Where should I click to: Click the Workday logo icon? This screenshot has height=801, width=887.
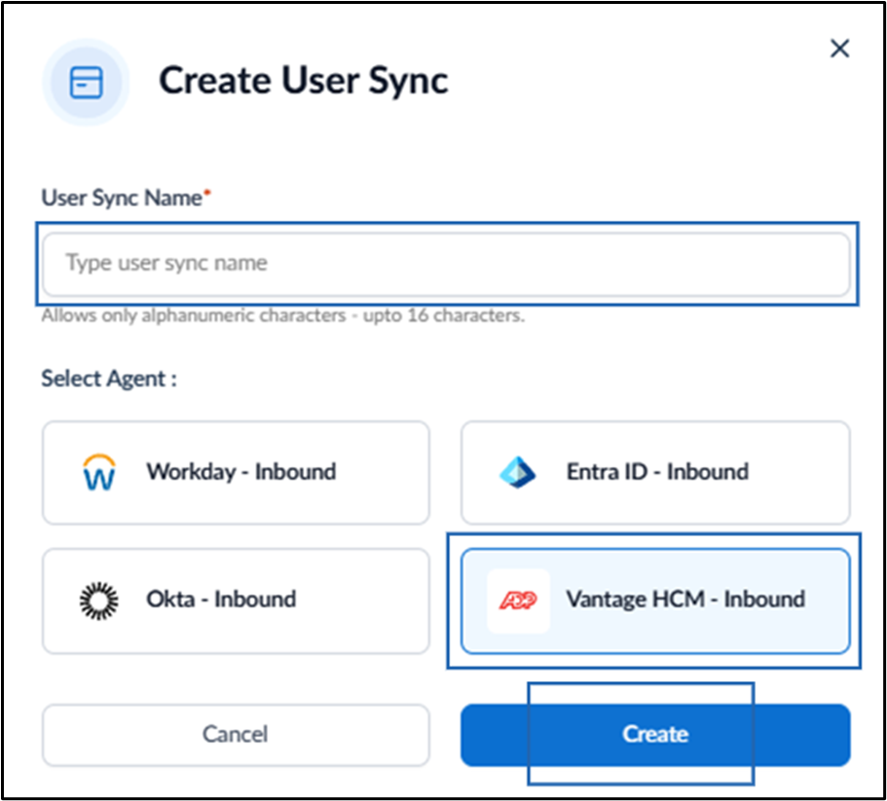(x=99, y=472)
